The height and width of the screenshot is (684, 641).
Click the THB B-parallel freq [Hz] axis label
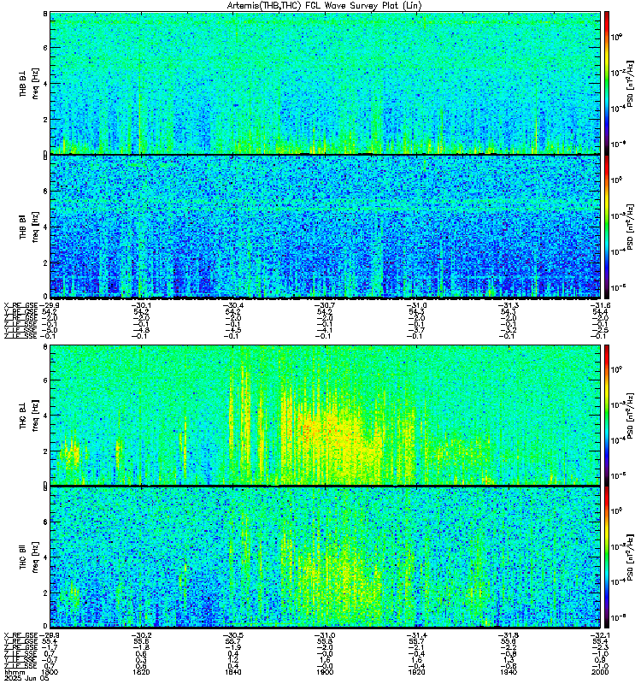point(35,227)
